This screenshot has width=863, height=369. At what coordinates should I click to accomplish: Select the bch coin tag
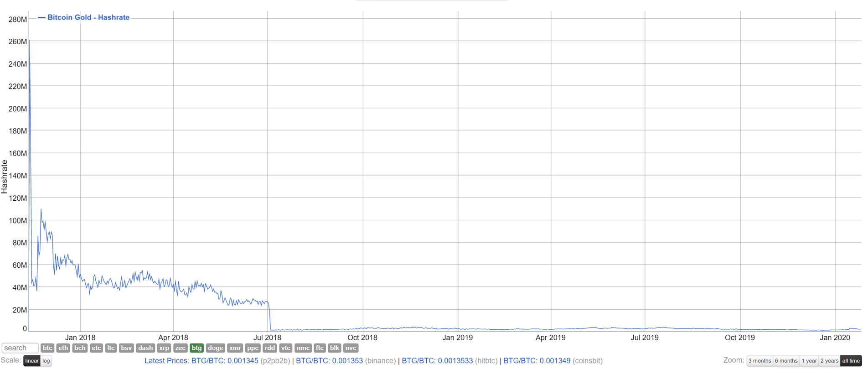point(80,348)
